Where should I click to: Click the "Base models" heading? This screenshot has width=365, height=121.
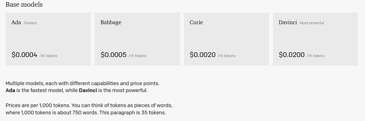[x=24, y=4]
